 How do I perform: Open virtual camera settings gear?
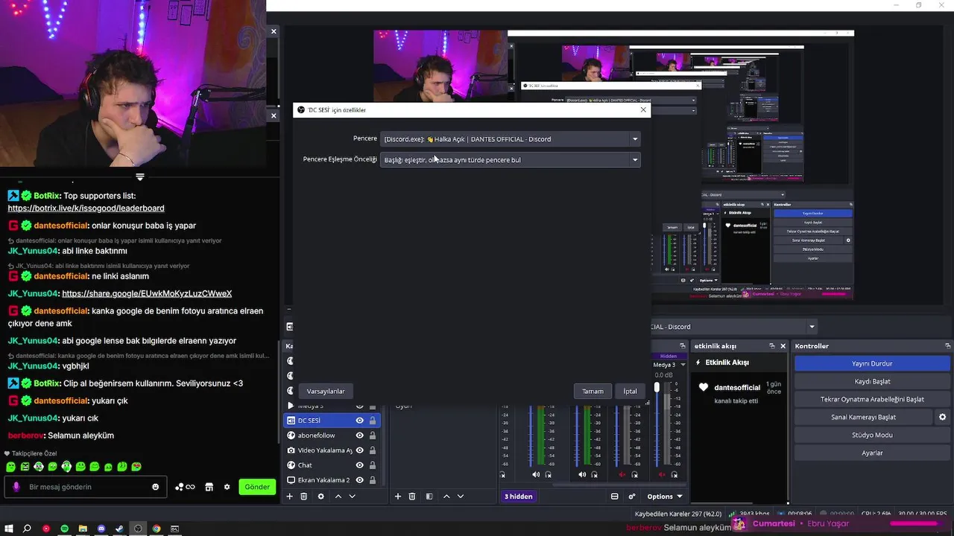pos(942,418)
